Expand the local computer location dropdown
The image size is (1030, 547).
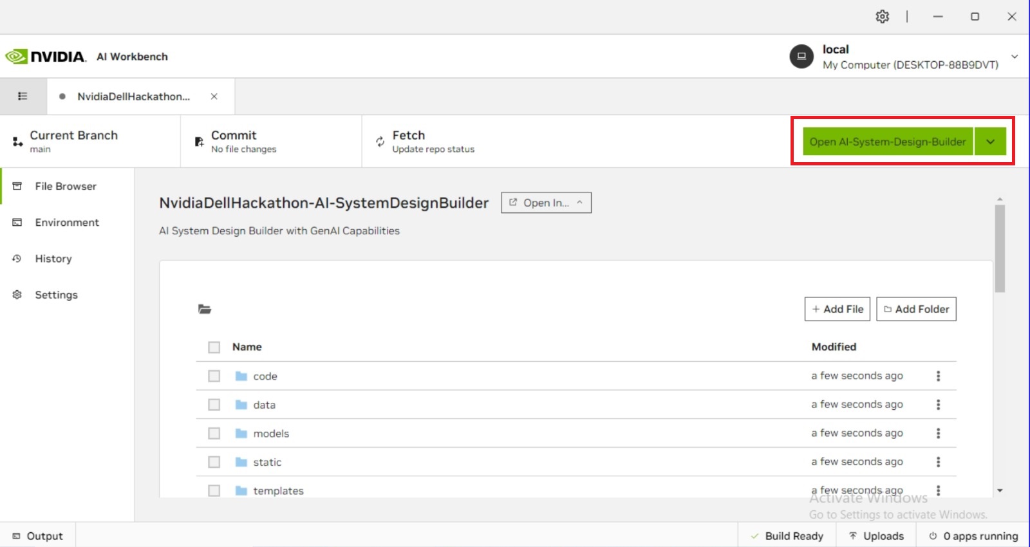[x=1015, y=57]
